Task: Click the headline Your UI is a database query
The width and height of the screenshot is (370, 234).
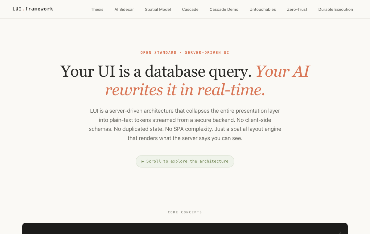Action: tap(156, 71)
